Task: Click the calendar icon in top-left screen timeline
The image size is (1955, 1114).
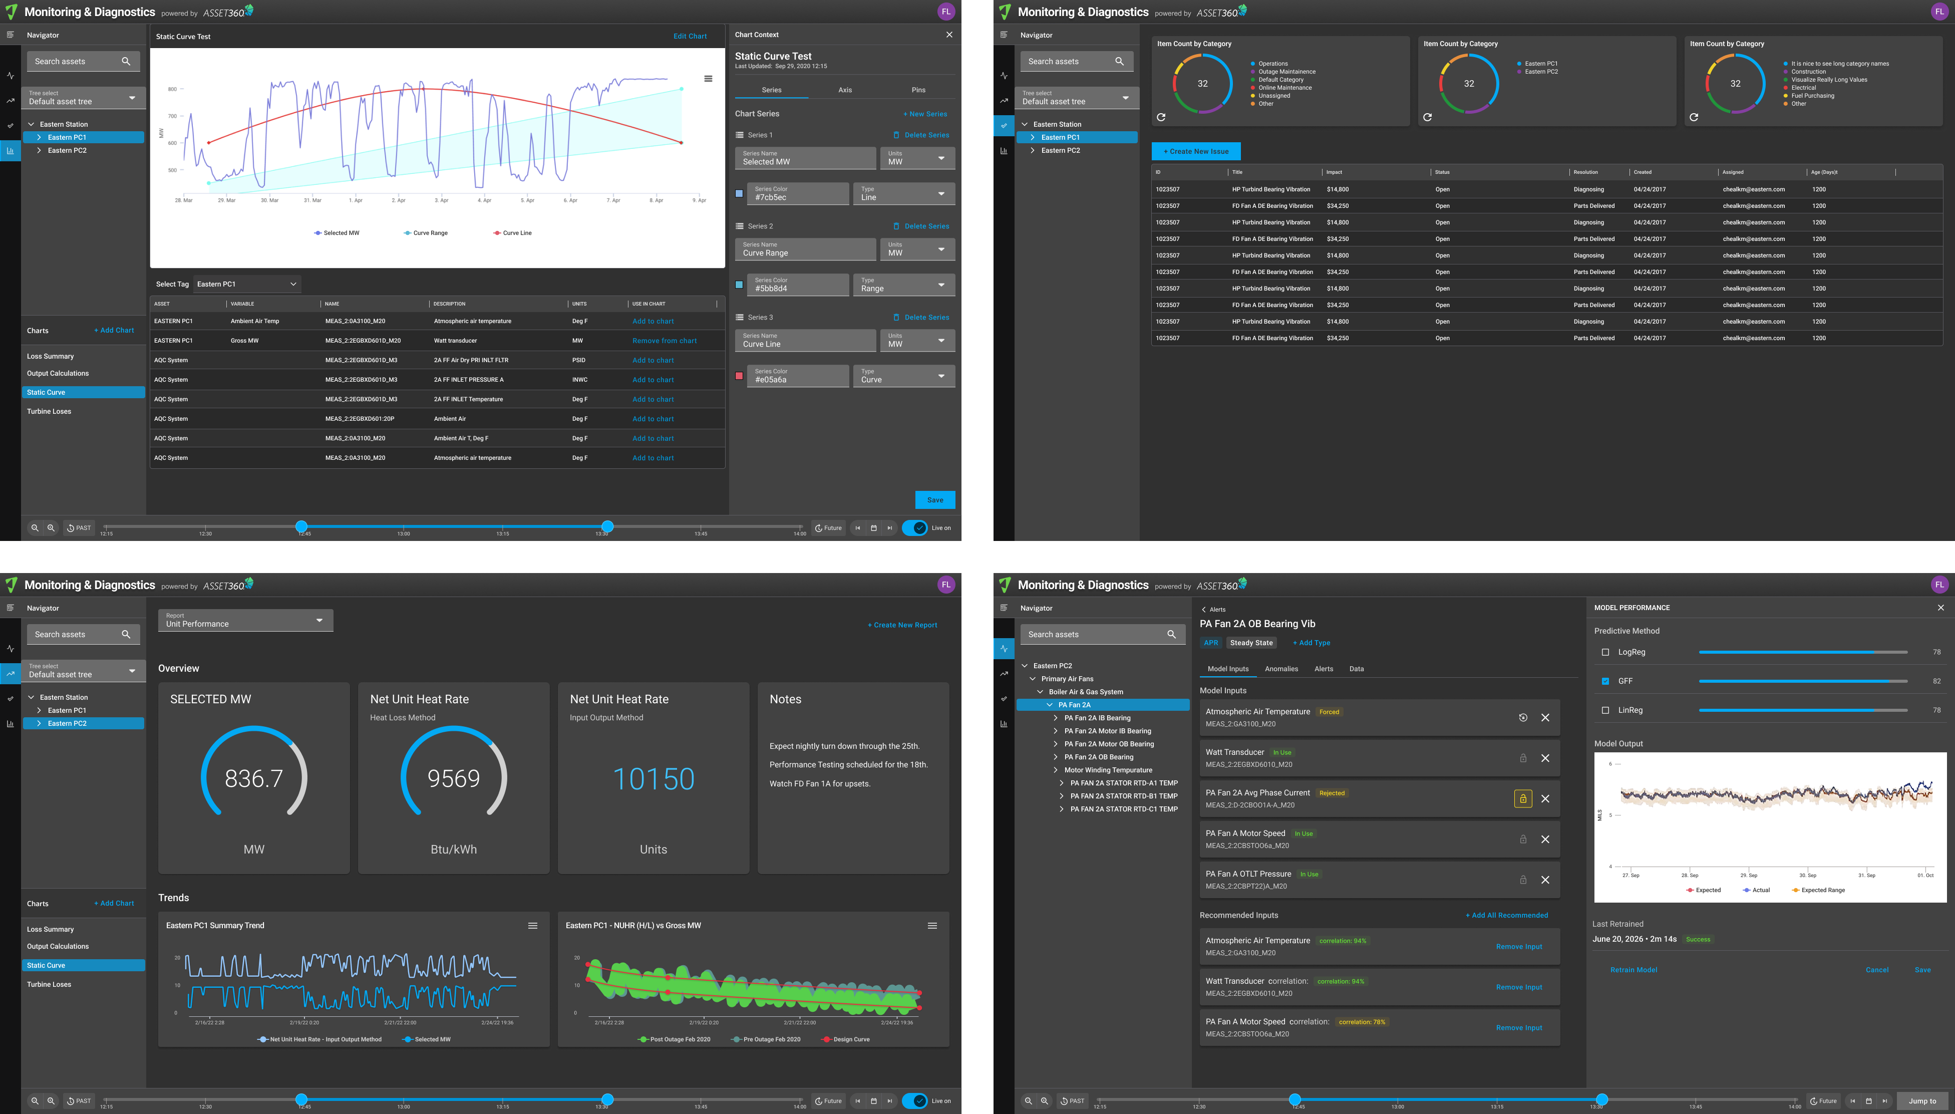Action: (873, 528)
